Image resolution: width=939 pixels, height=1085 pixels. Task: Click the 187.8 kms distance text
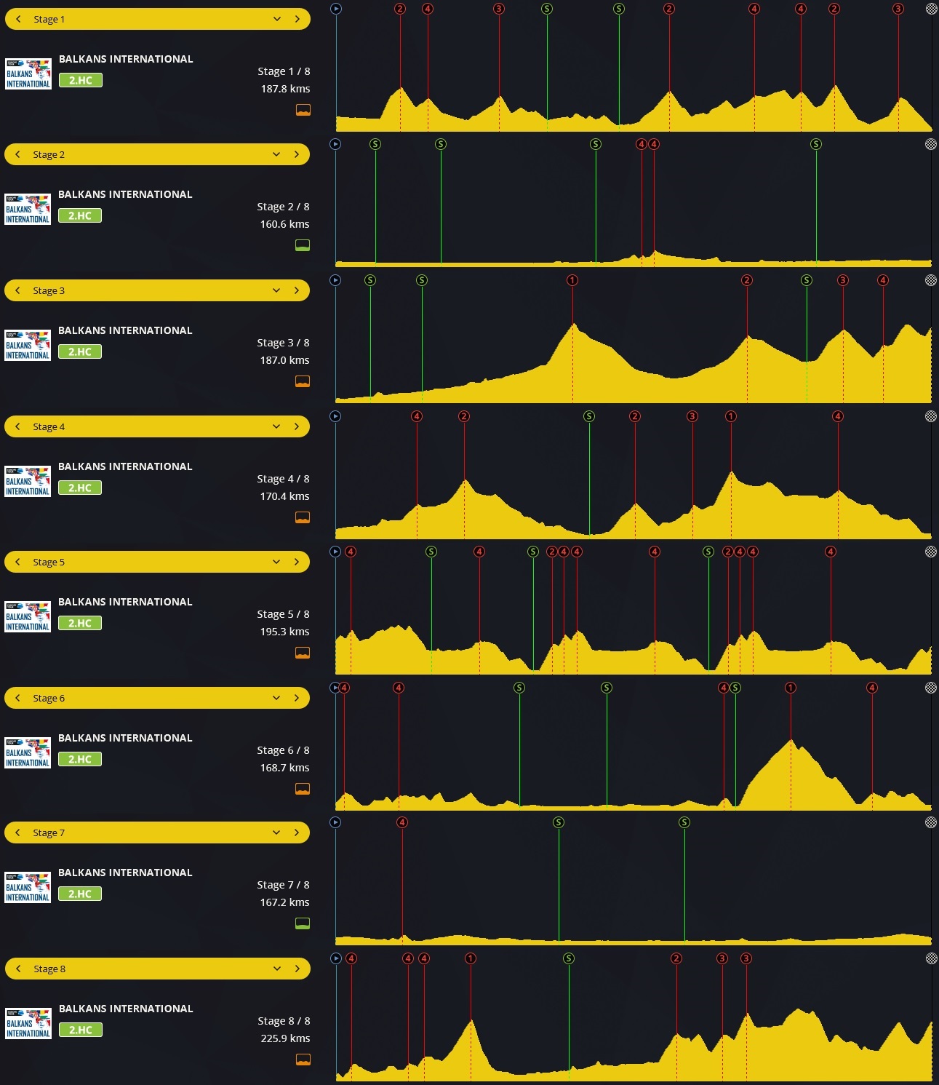285,89
